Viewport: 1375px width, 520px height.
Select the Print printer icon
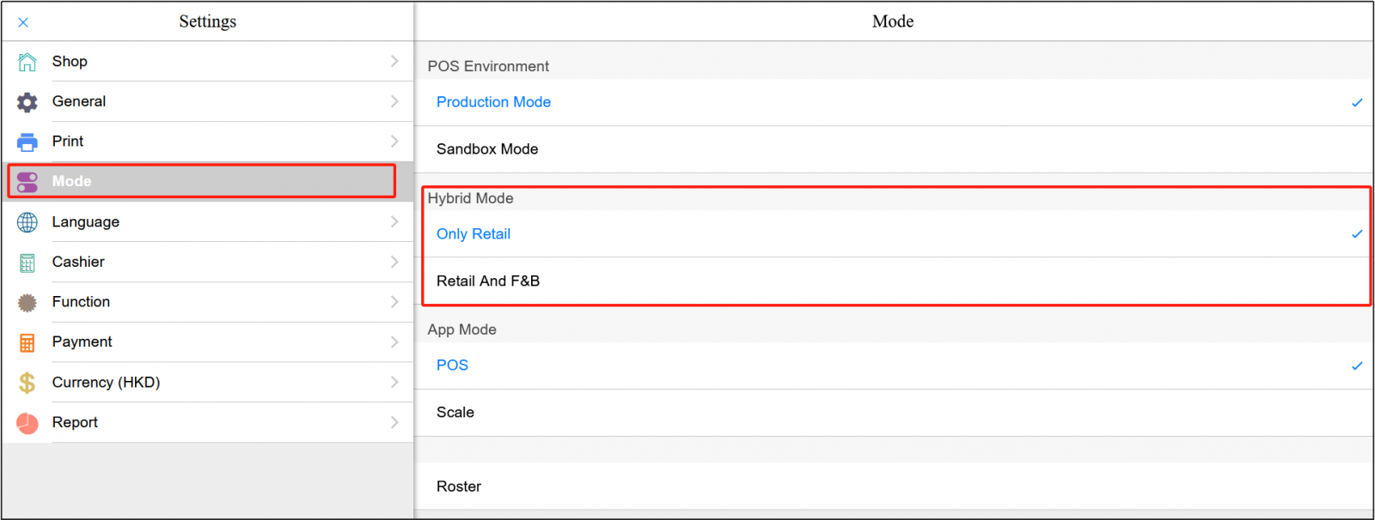coord(27,141)
